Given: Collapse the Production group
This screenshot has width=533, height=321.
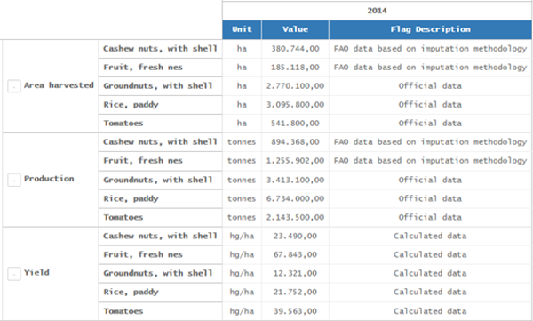Looking at the screenshot, I should click(x=14, y=180).
